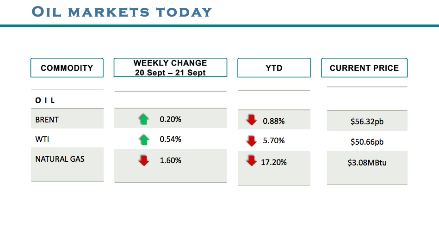Click the CURRENT PRICE header box
439x232 pixels.
pyautogui.click(x=364, y=68)
